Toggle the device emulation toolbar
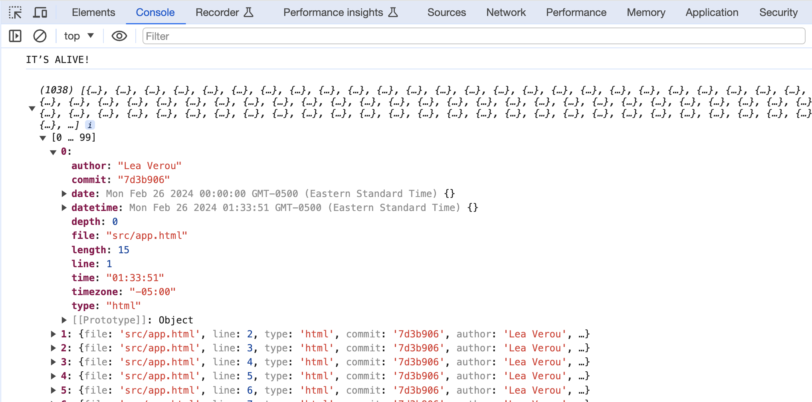The height and width of the screenshot is (402, 812). (40, 12)
